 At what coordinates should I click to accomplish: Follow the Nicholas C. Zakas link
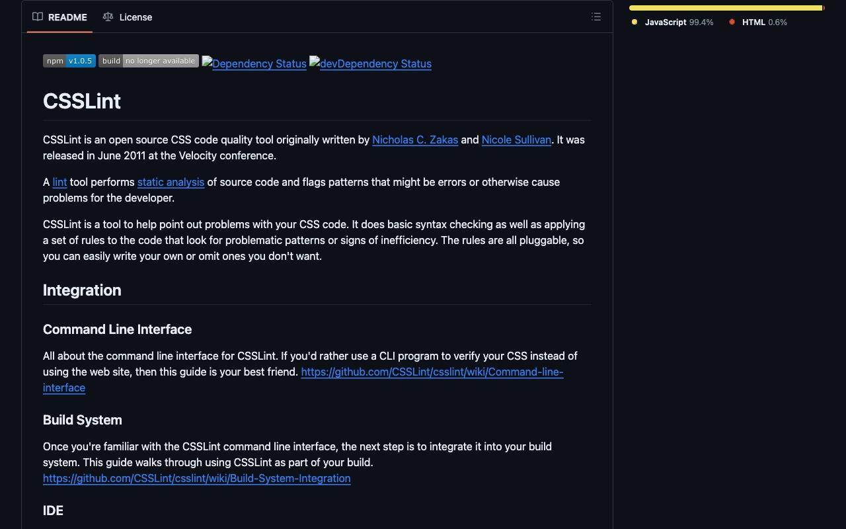(415, 140)
